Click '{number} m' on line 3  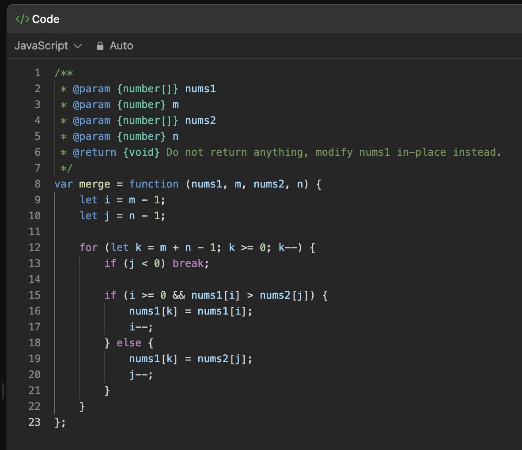[x=148, y=105]
